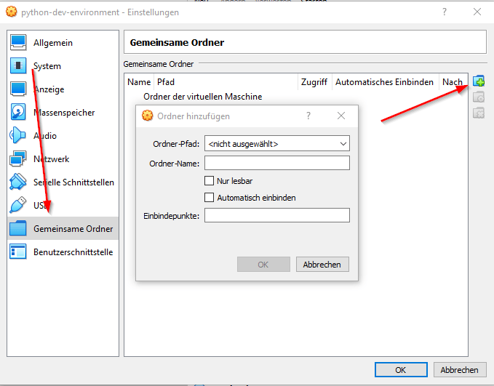Click the Pfad column header
Image resolution: width=494 pixels, height=386 pixels.
(226, 82)
